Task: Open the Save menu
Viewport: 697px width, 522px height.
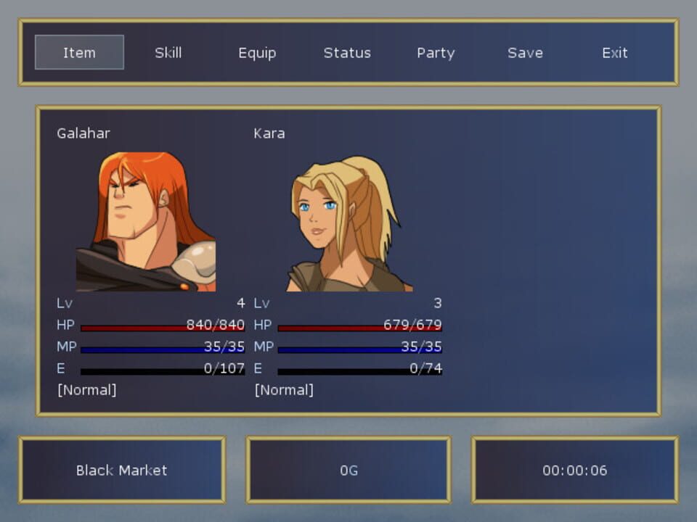Action: [526, 52]
